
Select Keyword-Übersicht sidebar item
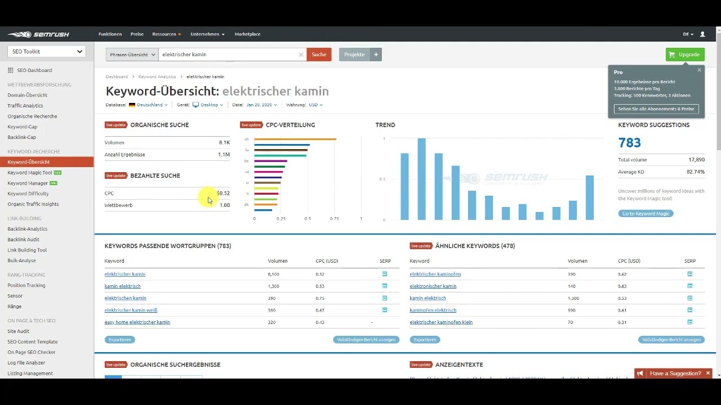click(47, 162)
